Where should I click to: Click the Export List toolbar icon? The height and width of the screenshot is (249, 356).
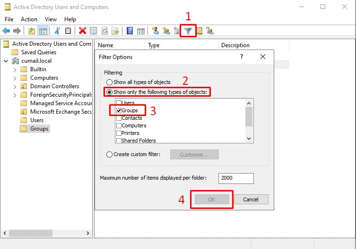tap(115, 31)
